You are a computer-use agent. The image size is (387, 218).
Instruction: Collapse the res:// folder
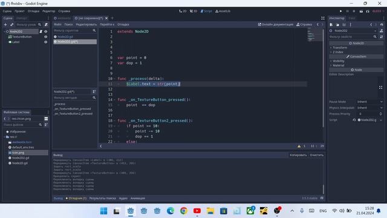click(4, 137)
